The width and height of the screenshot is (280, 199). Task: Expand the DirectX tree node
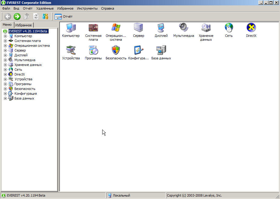point(5,74)
